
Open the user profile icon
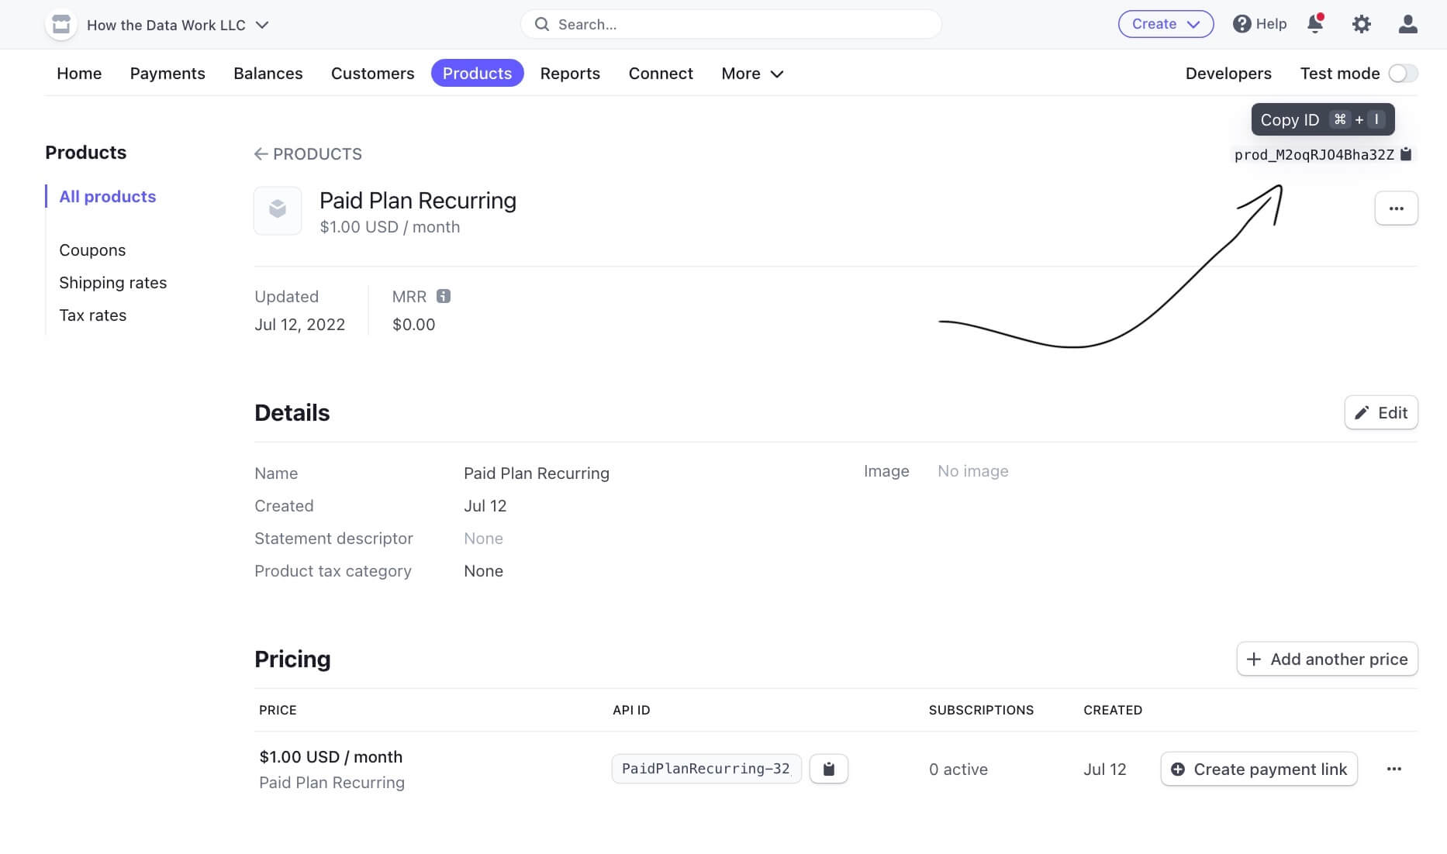pyautogui.click(x=1408, y=24)
